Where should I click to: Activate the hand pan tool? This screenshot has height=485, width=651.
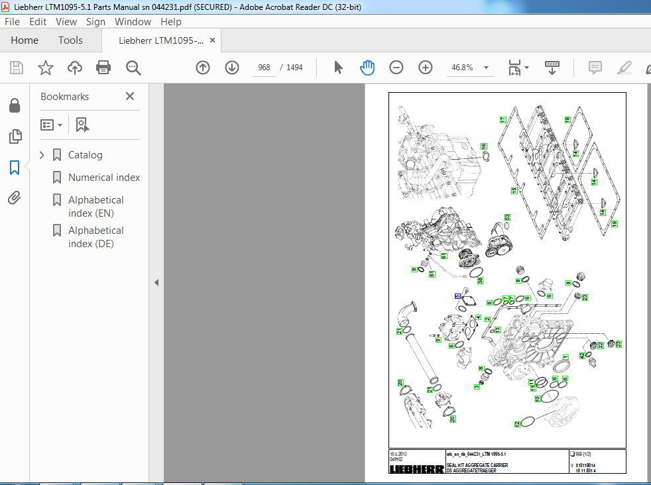pos(367,67)
